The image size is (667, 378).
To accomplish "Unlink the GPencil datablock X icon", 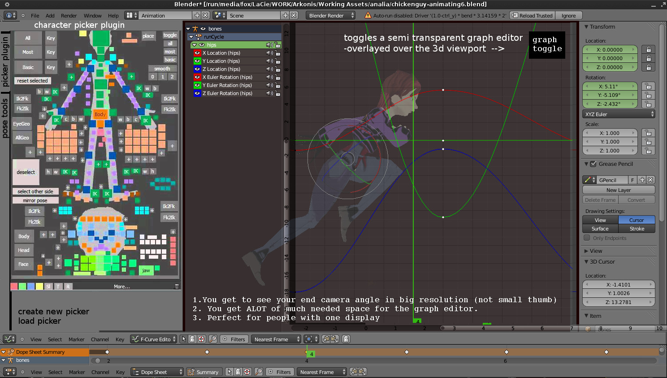I will click(651, 180).
